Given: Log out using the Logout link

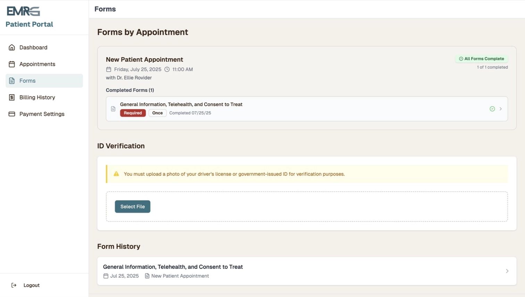Looking at the screenshot, I should click(x=31, y=285).
